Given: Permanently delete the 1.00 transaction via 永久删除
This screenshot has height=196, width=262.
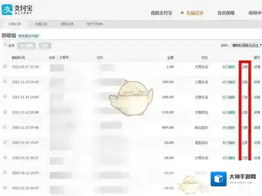Looking at the screenshot, I should tap(229, 67).
